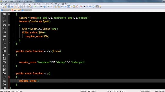
Task: Collapse the app function fold at line 57
Action: click(9, 77)
